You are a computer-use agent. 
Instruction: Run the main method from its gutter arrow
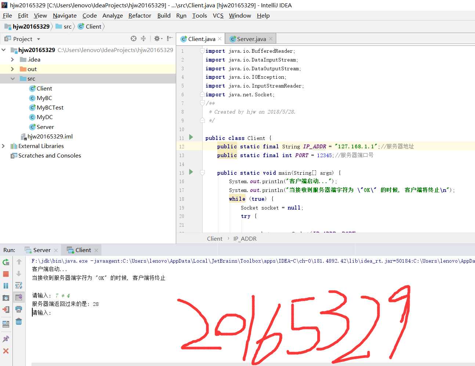191,172
